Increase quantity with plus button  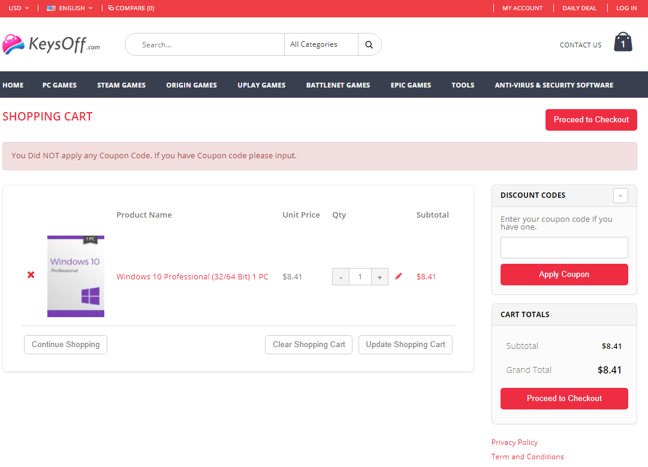(x=379, y=277)
